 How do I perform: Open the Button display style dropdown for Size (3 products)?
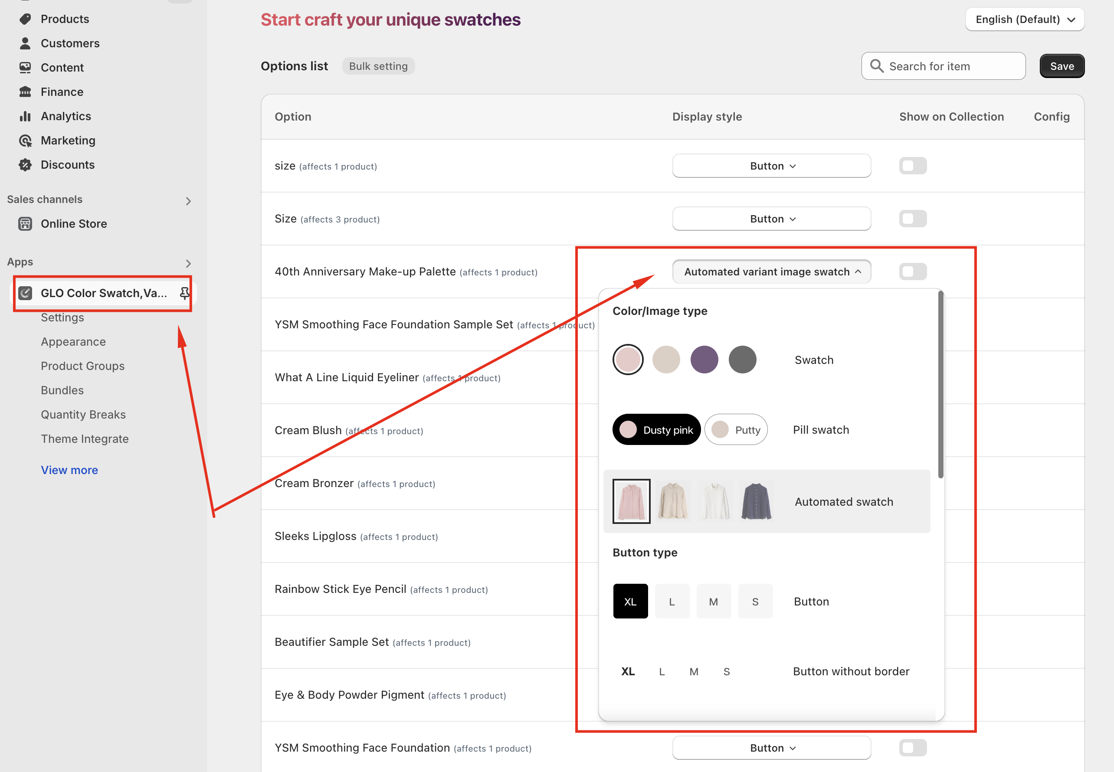tap(771, 219)
